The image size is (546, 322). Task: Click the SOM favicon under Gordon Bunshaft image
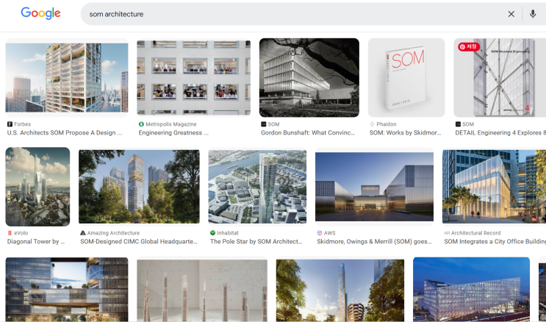tap(264, 124)
